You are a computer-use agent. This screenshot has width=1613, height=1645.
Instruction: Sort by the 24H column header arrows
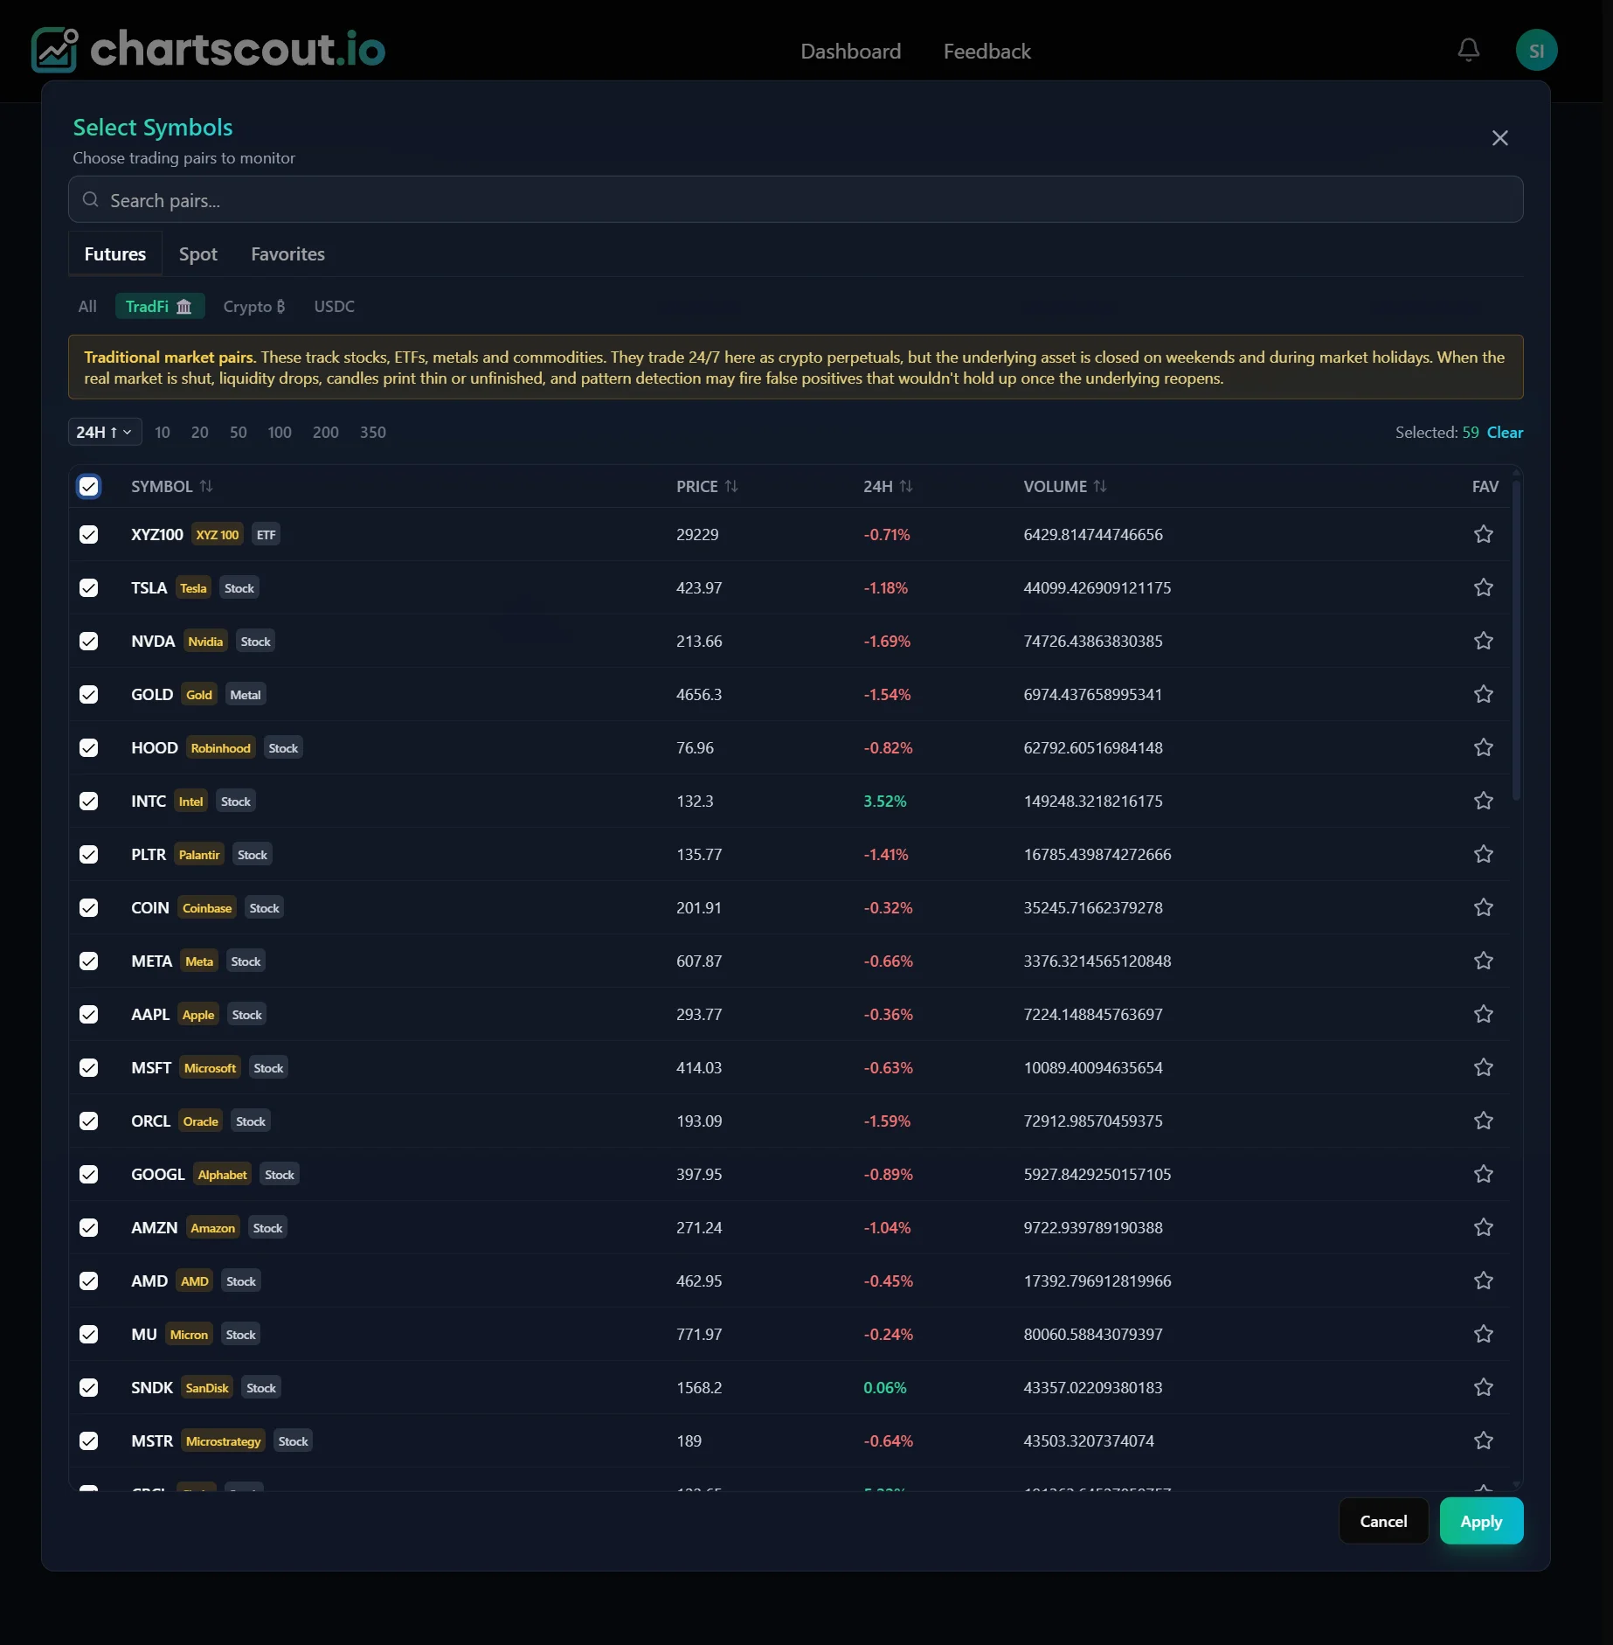point(906,486)
